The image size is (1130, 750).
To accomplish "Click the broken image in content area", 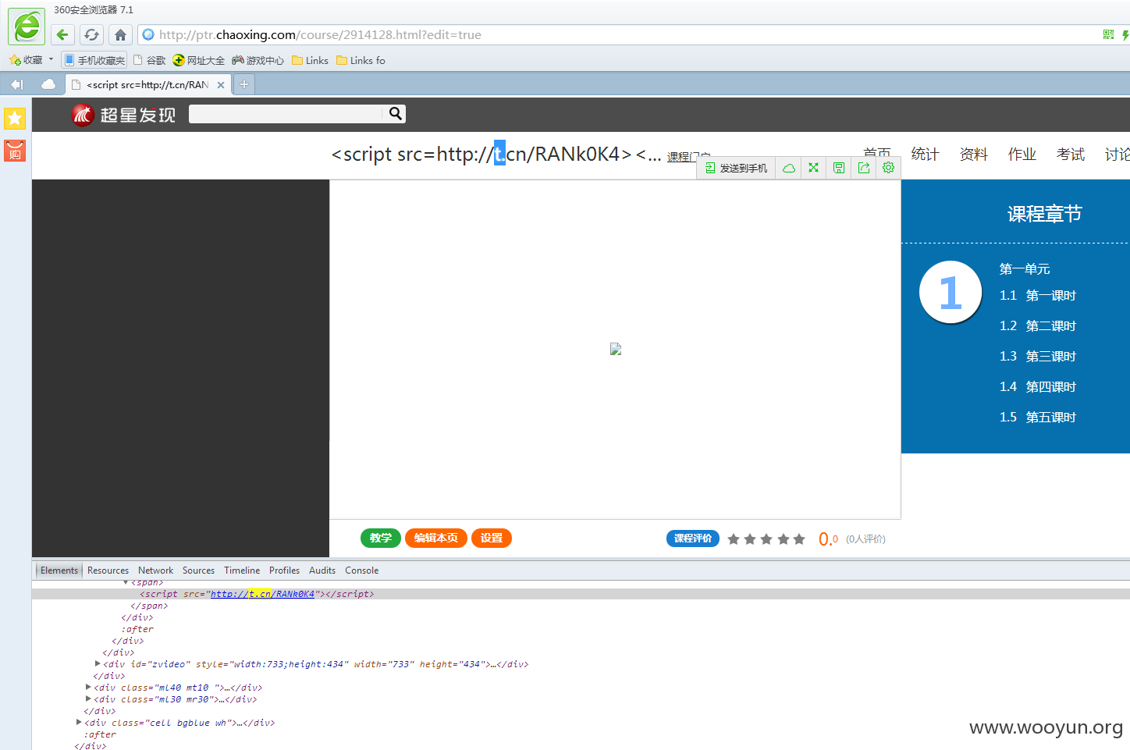I will (x=616, y=349).
